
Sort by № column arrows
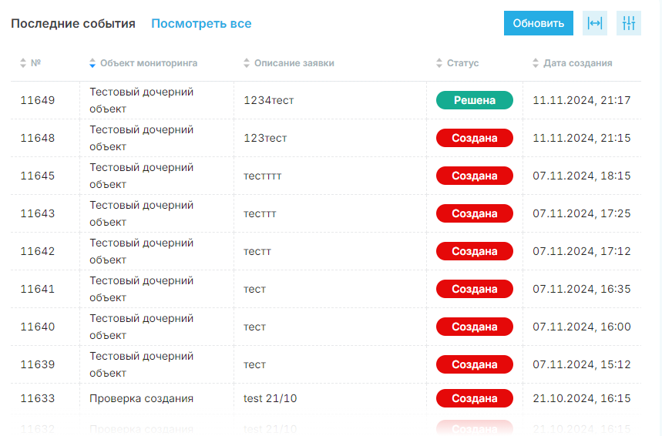point(23,63)
